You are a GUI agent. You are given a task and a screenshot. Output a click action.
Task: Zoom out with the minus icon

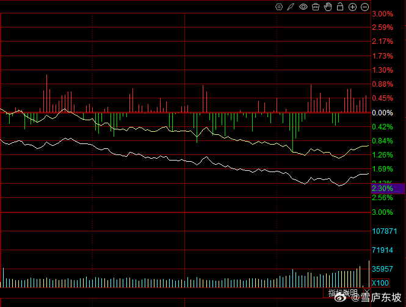coord(364,7)
